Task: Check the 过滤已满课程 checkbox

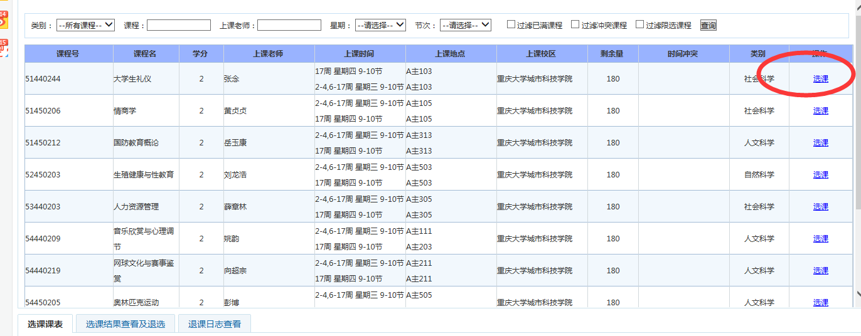Action: (511, 24)
